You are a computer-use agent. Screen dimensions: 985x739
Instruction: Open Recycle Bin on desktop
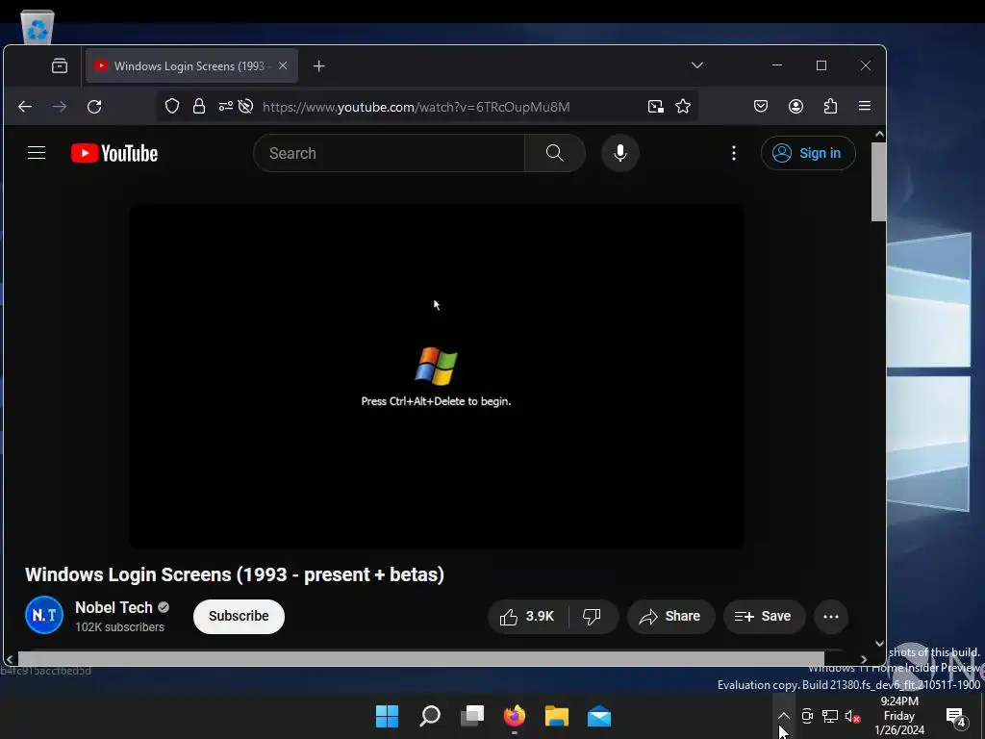pyautogui.click(x=38, y=27)
